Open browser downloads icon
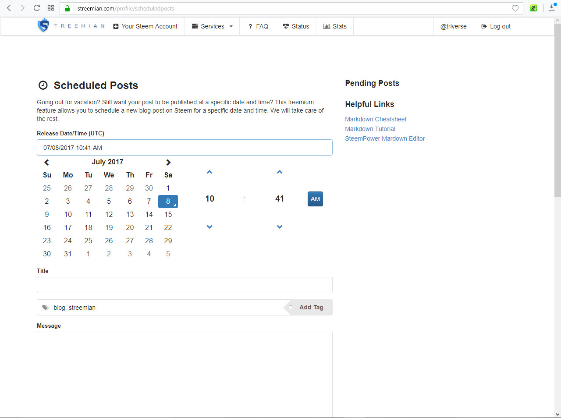The width and height of the screenshot is (561, 418). pos(552,8)
